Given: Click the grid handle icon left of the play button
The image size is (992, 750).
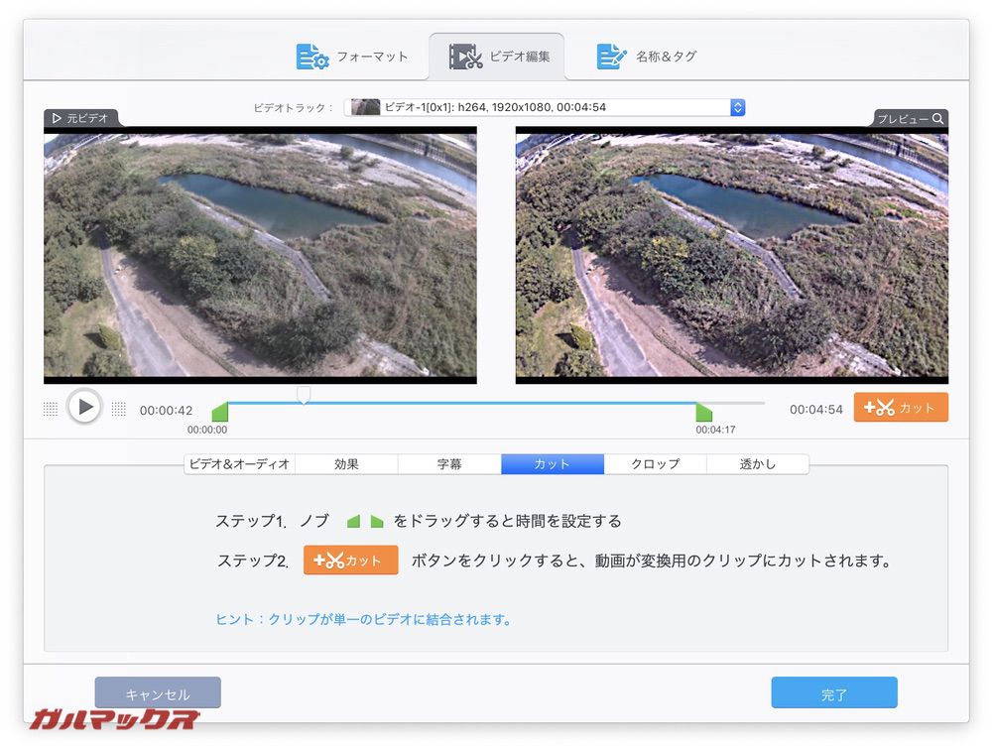Looking at the screenshot, I should click(x=50, y=407).
